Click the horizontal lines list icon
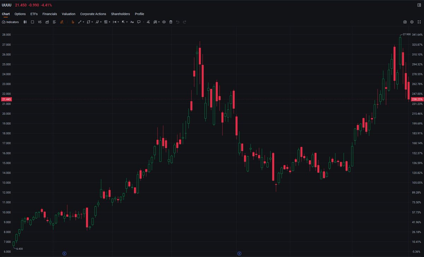424x257 pixels. (x=54, y=22)
